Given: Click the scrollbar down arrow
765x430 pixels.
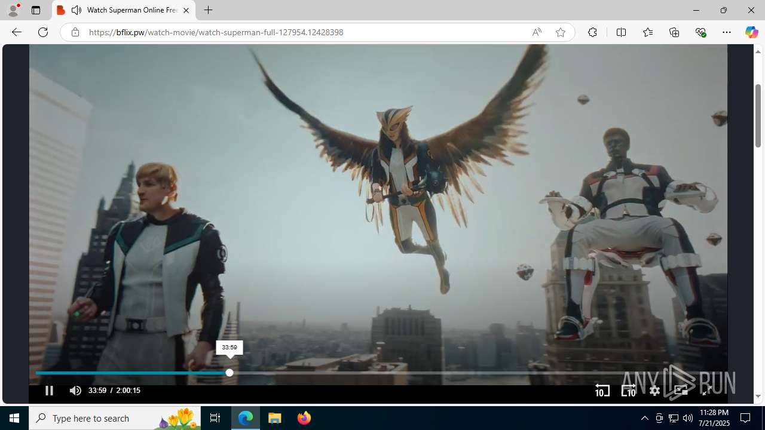Looking at the screenshot, I should click(758, 397).
